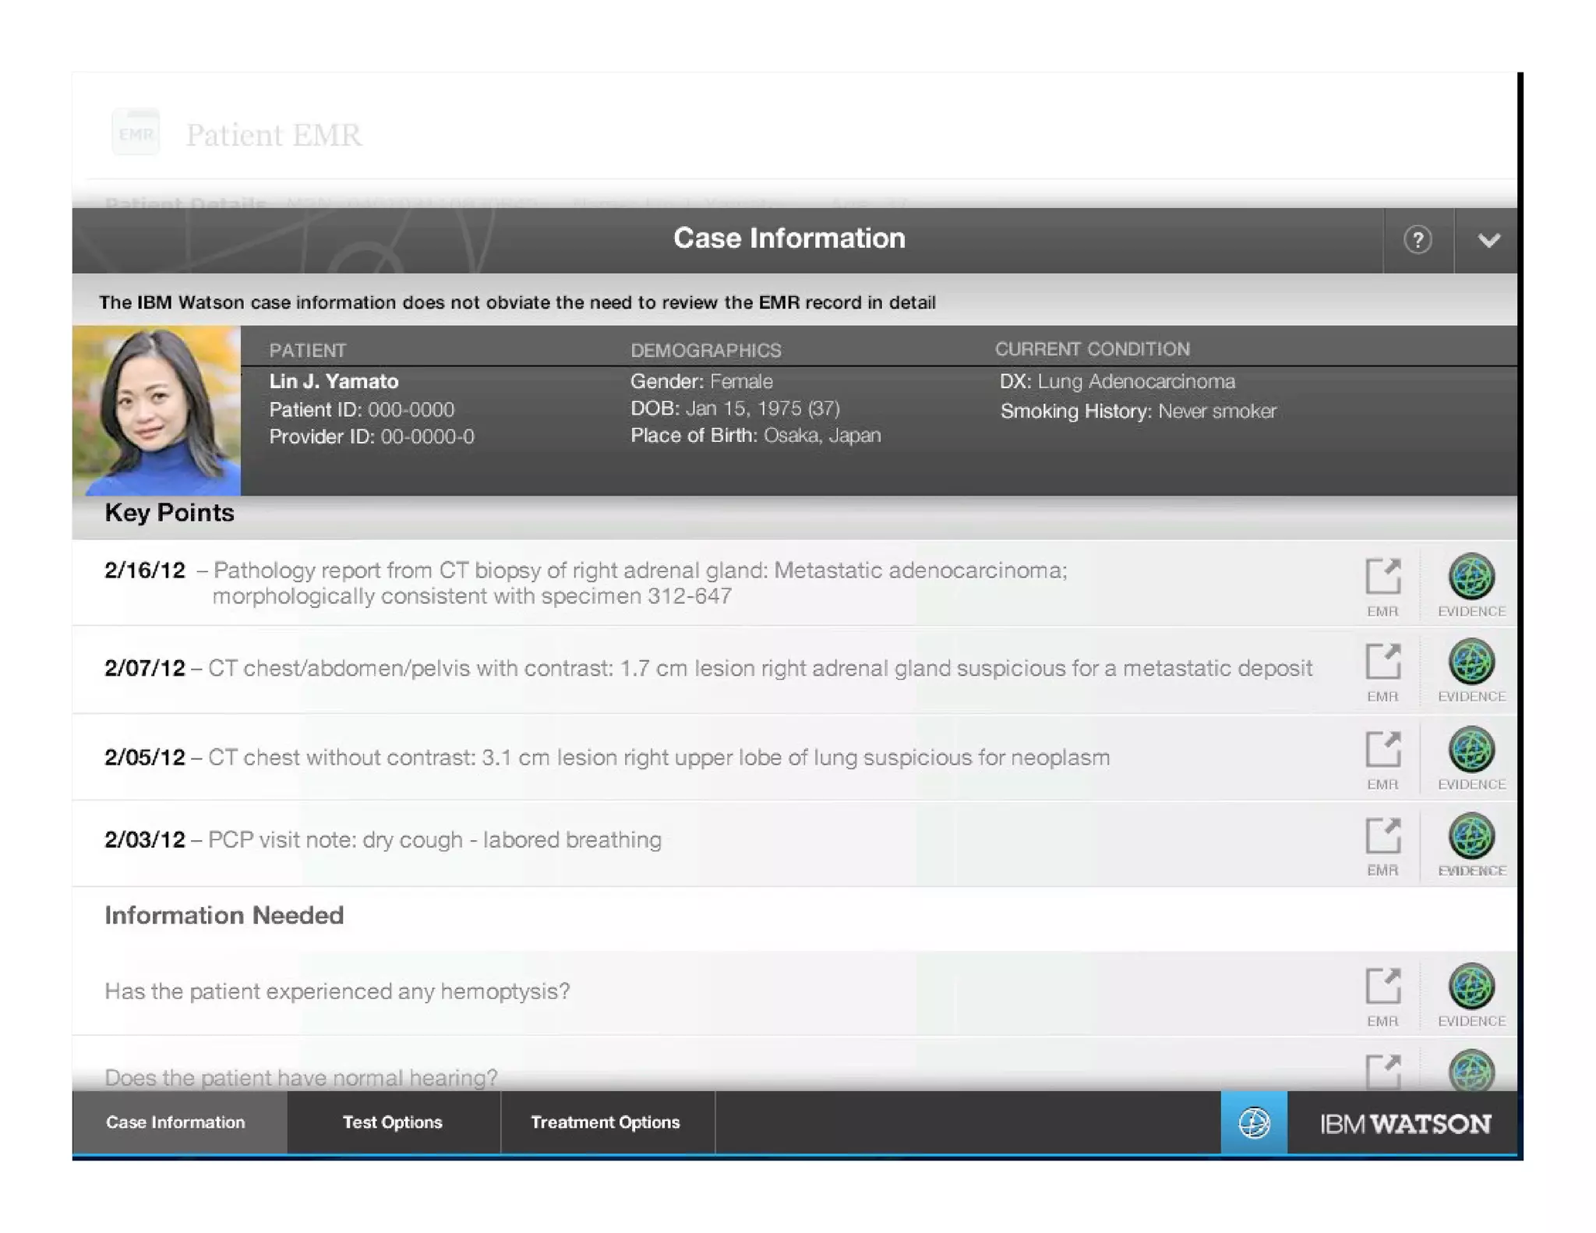Click the blue Watson globe icon
The width and height of the screenshot is (1596, 1233).
[1253, 1123]
